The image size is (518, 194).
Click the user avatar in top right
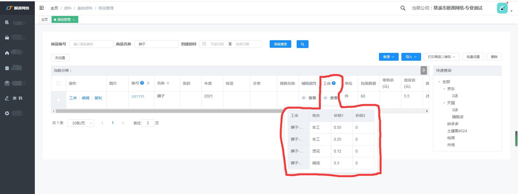pos(502,8)
